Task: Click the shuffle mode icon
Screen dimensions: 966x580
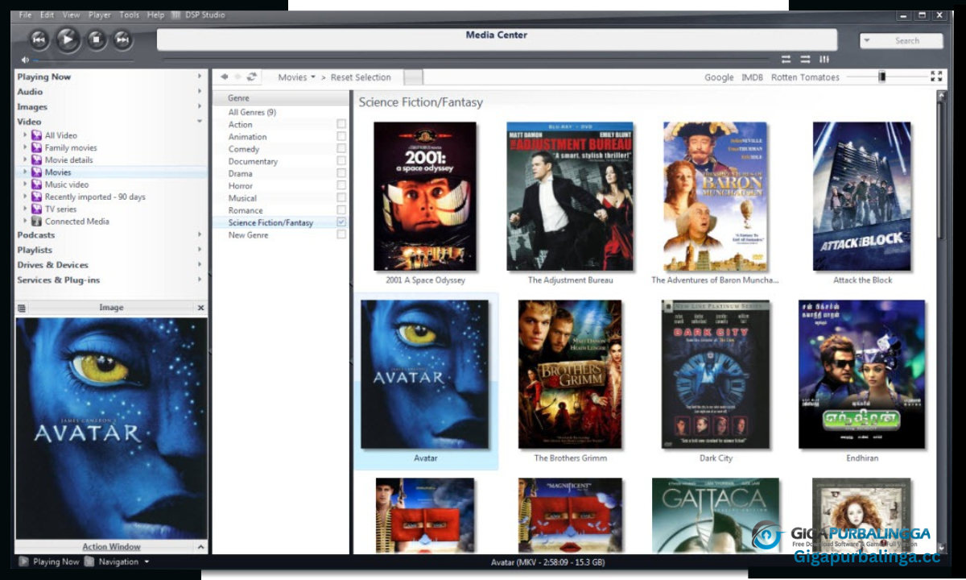Action: click(805, 59)
